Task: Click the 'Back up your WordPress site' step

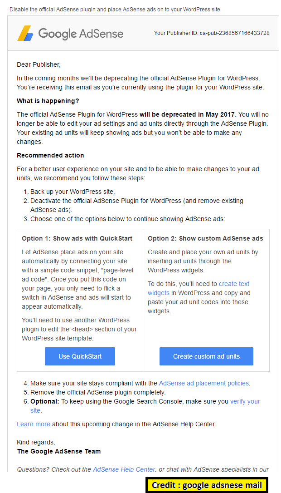Action: click(x=73, y=192)
